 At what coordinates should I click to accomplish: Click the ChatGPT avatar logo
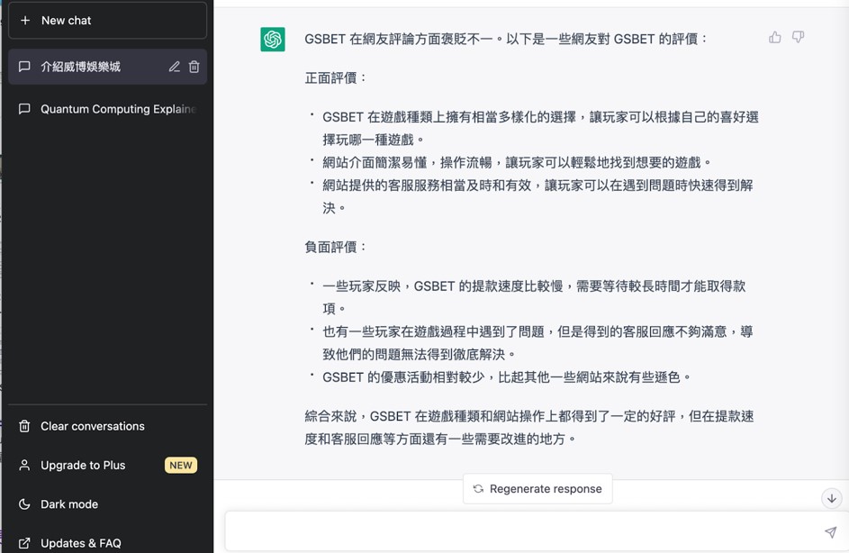point(273,40)
